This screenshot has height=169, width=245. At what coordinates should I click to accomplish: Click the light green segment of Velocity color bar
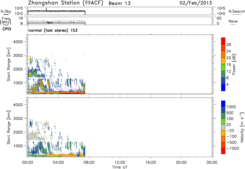223,121
